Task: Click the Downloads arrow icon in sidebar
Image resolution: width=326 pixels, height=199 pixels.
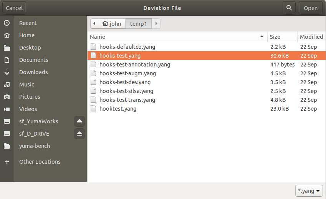Action: coord(7,72)
